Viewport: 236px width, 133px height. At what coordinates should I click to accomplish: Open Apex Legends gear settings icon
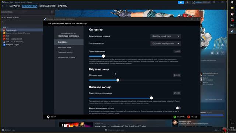pyautogui.click(x=212, y=53)
